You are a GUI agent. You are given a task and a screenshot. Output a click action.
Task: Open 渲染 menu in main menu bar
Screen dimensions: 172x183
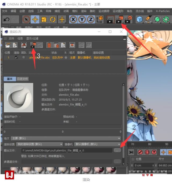click(84, 11)
